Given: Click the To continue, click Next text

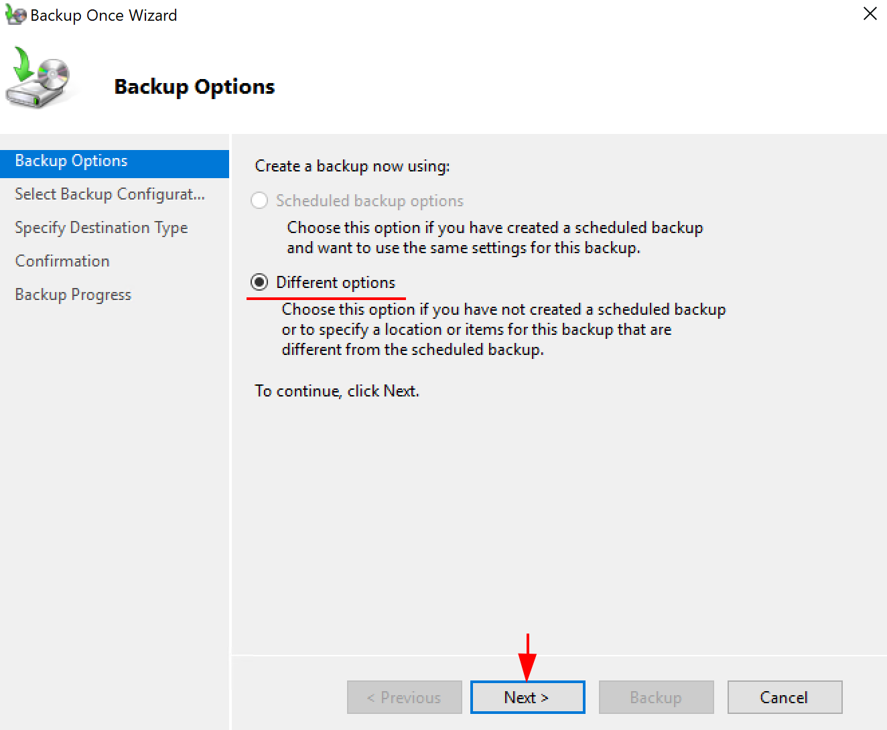Looking at the screenshot, I should 336,390.
